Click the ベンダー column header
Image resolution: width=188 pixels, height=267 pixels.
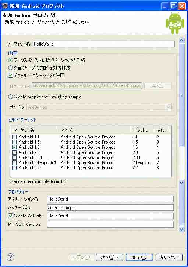coord(94,130)
